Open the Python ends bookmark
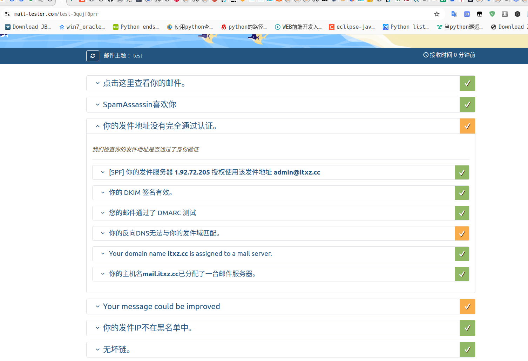 coord(136,27)
